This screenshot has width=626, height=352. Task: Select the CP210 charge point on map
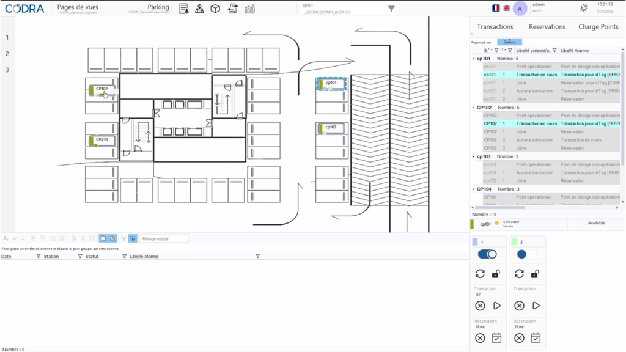101,141
